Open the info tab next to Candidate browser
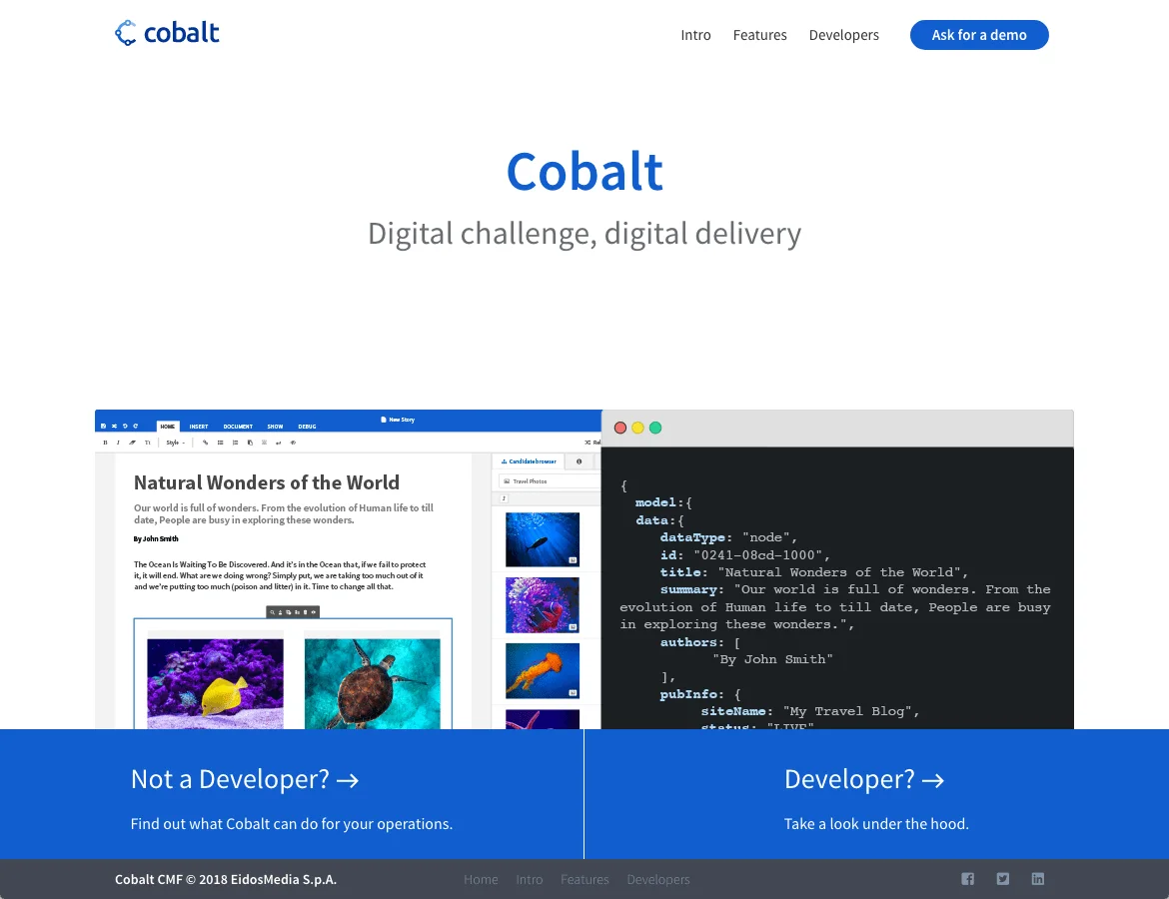Screen dimensions: 1169x899 [579, 461]
